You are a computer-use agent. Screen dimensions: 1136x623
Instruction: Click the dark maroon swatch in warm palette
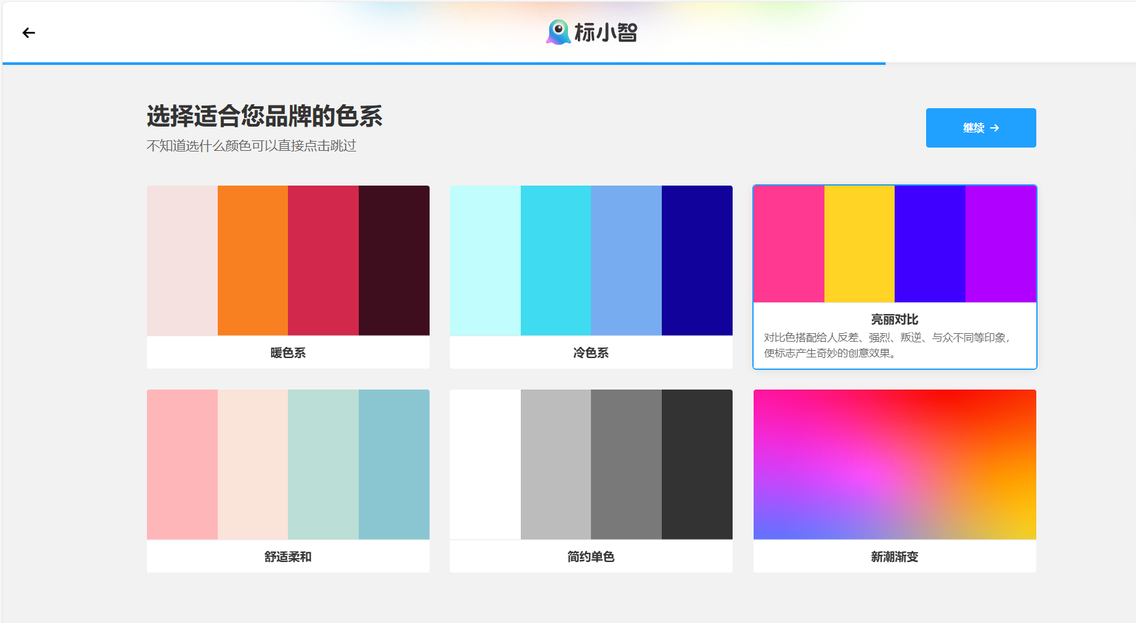point(394,260)
